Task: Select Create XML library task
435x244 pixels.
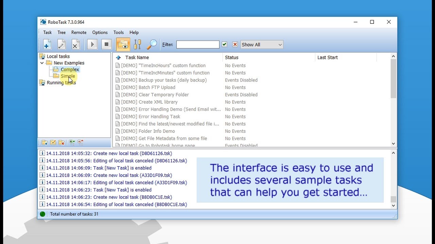Action: 149,102
